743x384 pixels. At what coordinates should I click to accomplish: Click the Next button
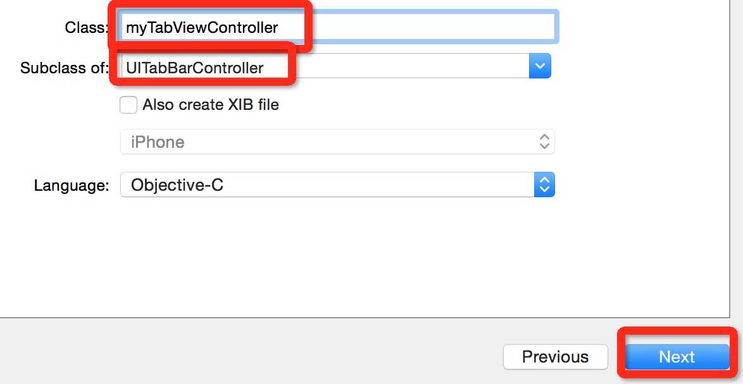[677, 357]
